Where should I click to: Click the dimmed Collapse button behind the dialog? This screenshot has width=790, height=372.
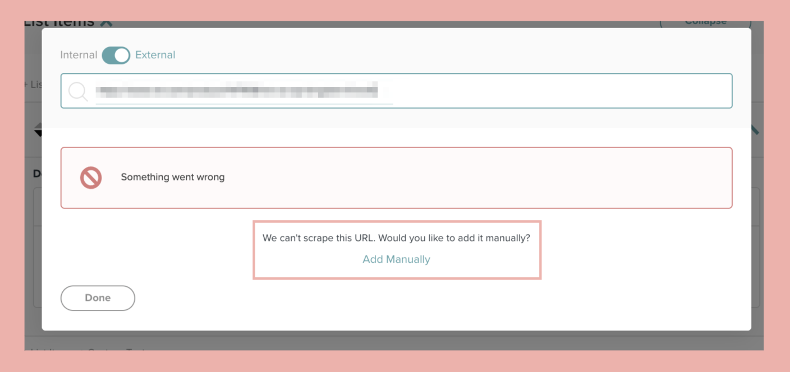[x=706, y=23]
